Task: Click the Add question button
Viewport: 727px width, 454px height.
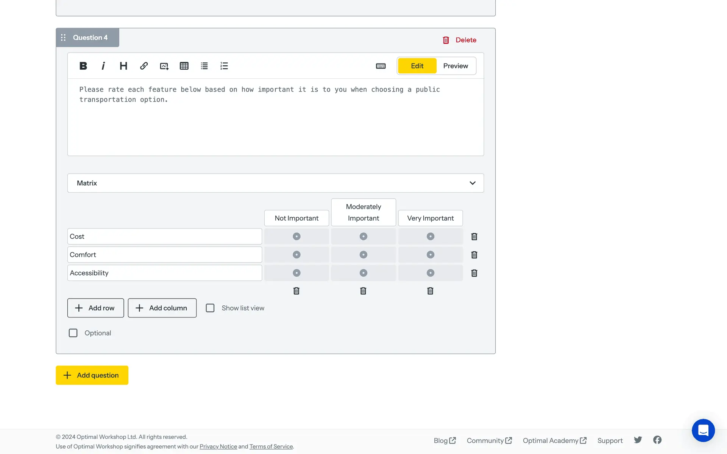Action: pos(92,375)
